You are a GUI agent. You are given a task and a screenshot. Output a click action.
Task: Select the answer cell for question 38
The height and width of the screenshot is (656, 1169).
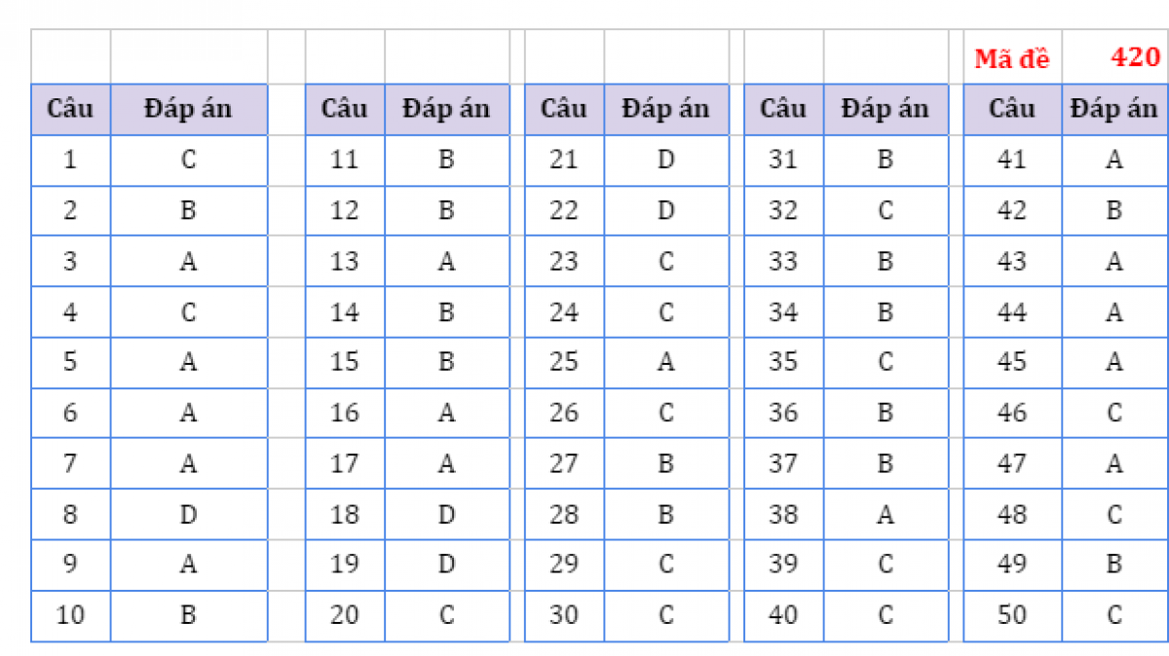pos(885,514)
